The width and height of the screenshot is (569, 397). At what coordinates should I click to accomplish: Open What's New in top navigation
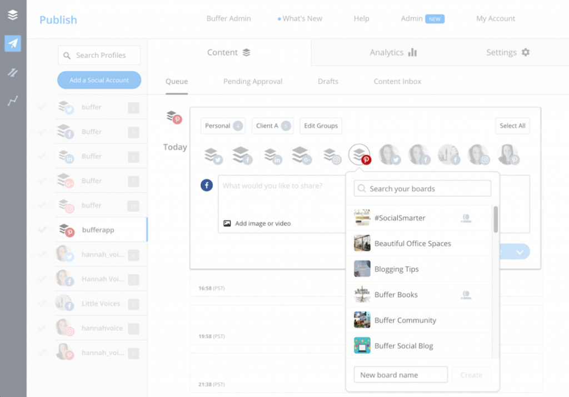point(300,18)
